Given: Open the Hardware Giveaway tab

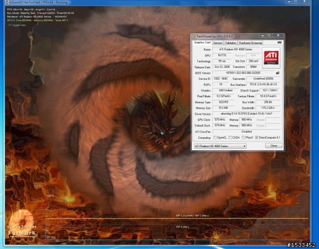Looking at the screenshot, I should point(250,43).
